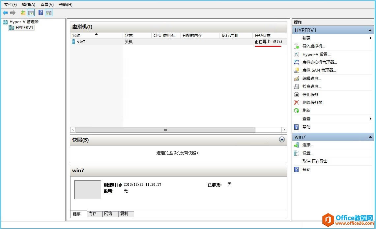Select the HYPERV1 server in the tree
The height and width of the screenshot is (229, 376).
(24, 28)
